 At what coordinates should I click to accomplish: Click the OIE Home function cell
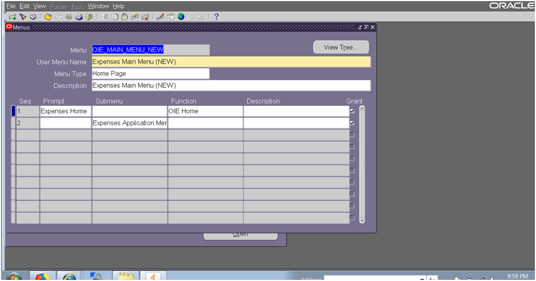click(205, 111)
